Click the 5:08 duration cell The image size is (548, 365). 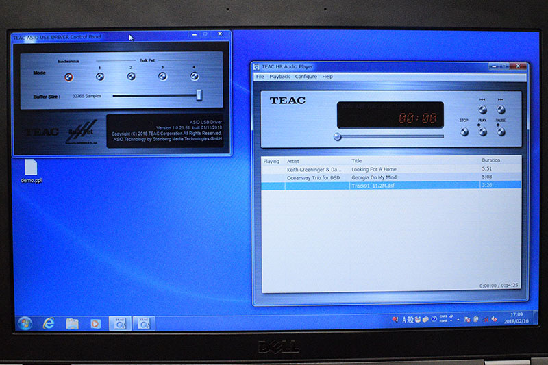(487, 177)
